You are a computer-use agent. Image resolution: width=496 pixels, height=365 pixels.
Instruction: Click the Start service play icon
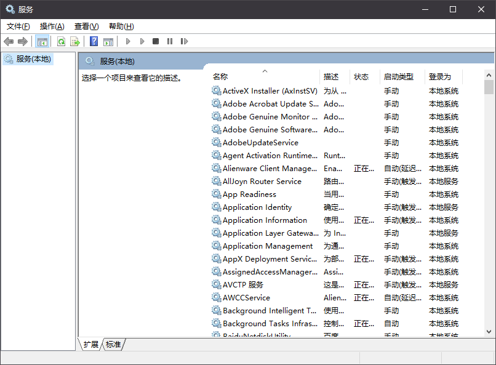(128, 41)
